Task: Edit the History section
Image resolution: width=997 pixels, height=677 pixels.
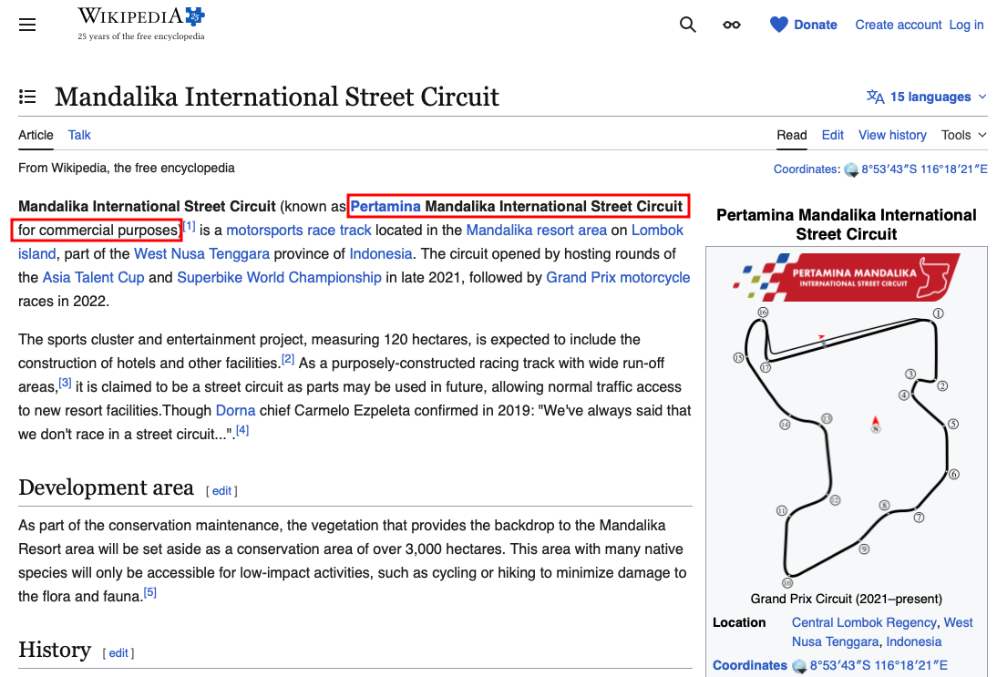Action: point(118,652)
